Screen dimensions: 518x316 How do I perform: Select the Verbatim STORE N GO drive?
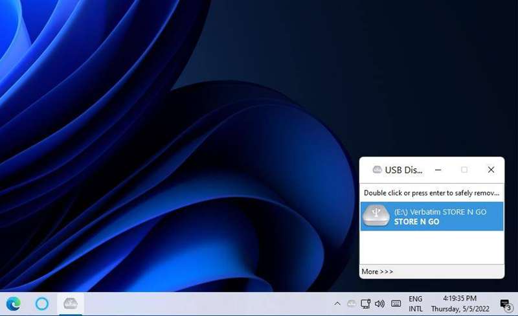click(432, 216)
